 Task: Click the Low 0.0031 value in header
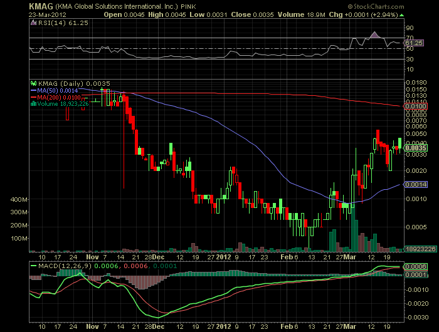click(x=208, y=15)
